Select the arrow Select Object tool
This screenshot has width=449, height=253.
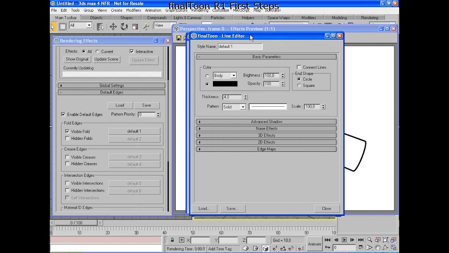point(53,27)
